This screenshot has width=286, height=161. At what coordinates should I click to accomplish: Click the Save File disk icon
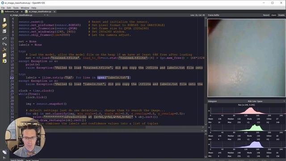4,31
